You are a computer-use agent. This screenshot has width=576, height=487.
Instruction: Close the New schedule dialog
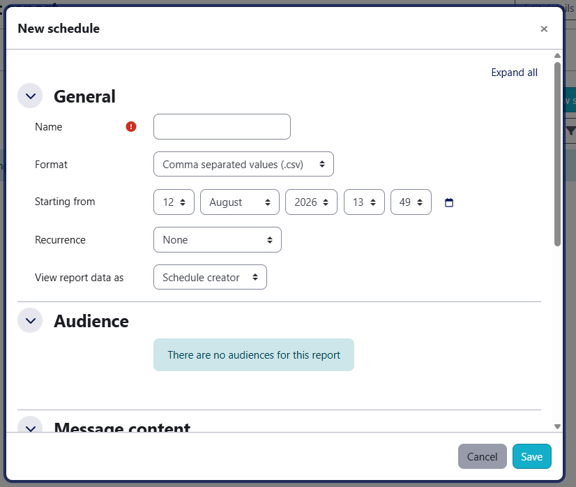(544, 29)
